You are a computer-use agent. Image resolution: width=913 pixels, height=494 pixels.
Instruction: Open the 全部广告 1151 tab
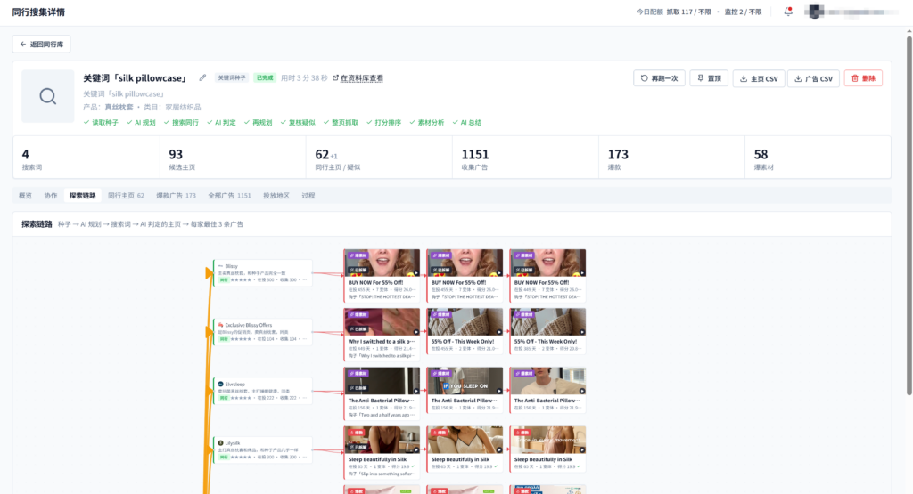point(229,196)
